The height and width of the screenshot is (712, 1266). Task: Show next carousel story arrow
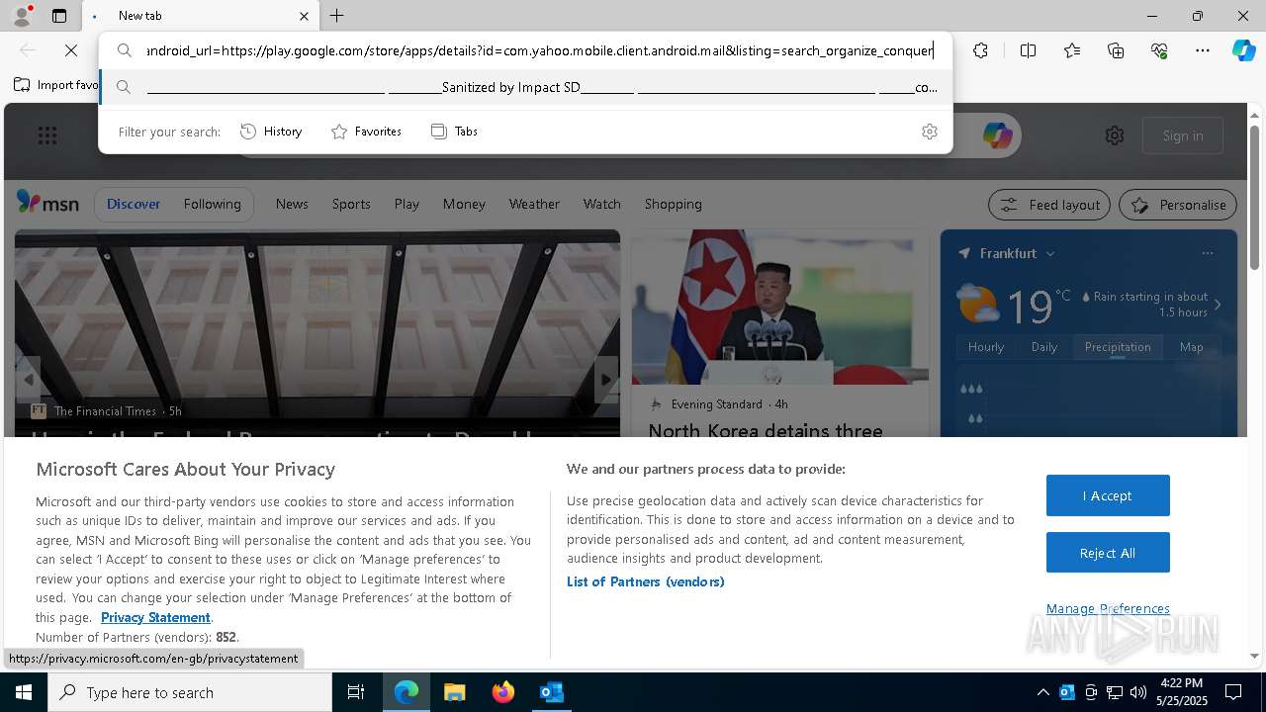(606, 379)
